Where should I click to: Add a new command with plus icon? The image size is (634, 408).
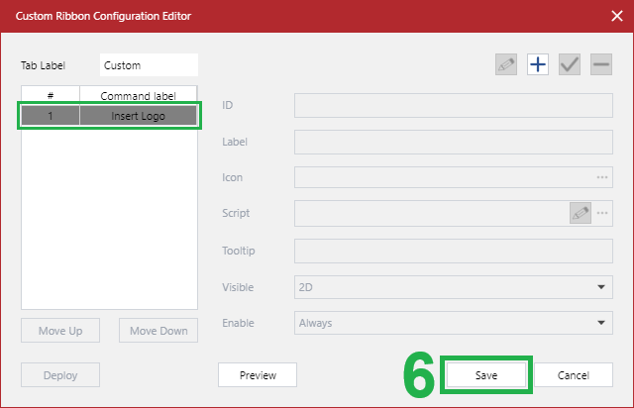click(538, 64)
